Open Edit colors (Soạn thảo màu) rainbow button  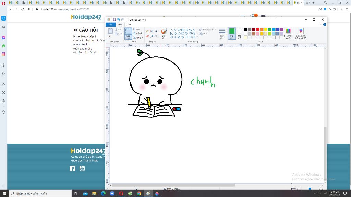coord(288,34)
